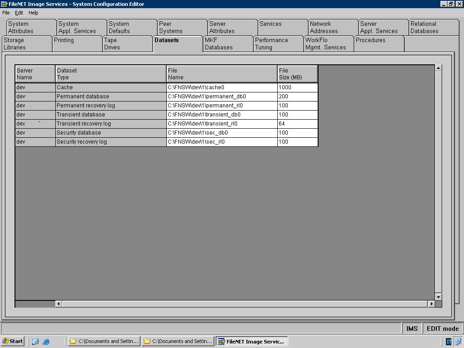Select the Security database type cell
The image size is (464, 348).
pos(111,133)
